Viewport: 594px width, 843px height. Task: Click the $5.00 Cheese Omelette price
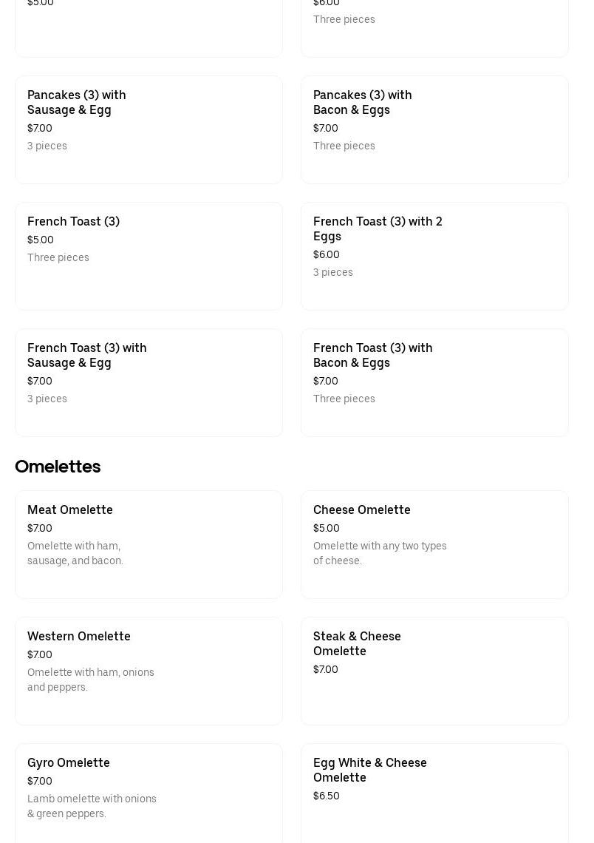326,528
